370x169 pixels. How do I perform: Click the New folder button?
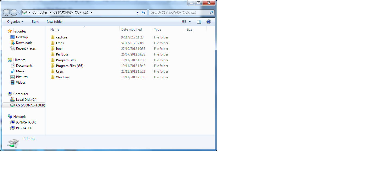point(55,22)
